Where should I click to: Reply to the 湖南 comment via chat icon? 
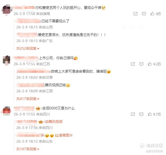coord(144,14)
